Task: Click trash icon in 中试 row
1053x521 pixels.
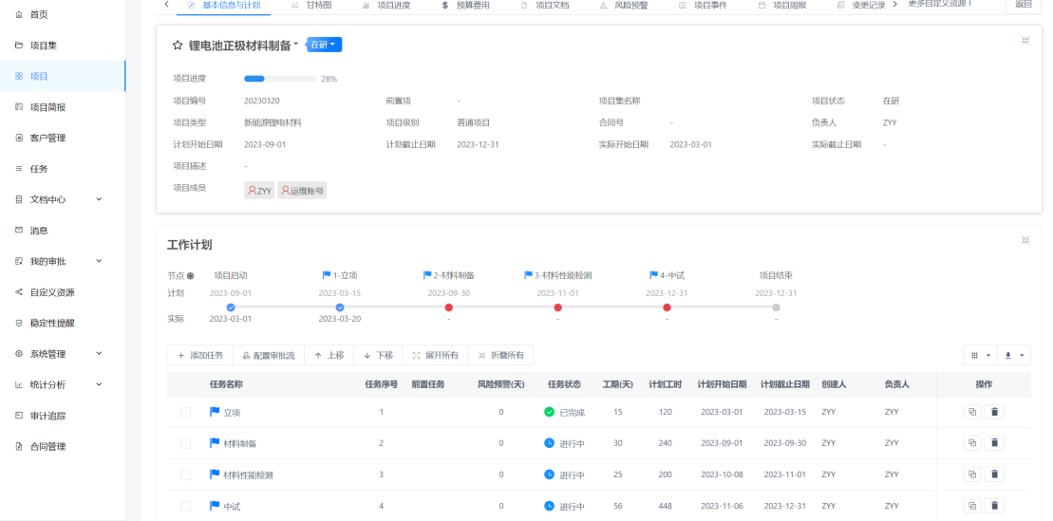Action: 994,506
